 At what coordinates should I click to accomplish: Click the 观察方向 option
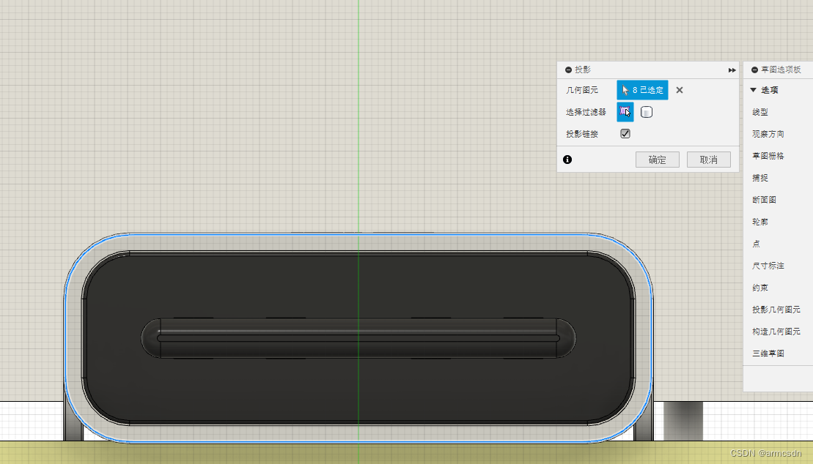pyautogui.click(x=768, y=134)
